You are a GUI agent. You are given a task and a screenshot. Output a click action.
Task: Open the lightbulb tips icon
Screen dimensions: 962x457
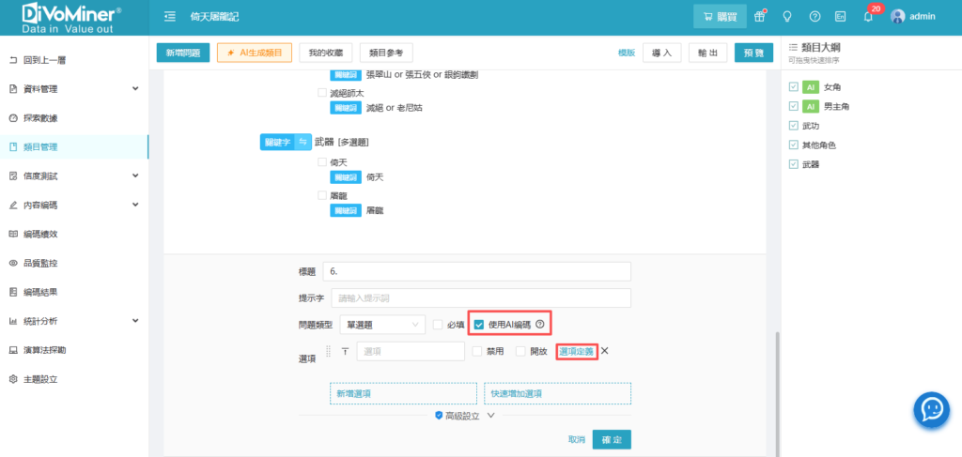(787, 16)
